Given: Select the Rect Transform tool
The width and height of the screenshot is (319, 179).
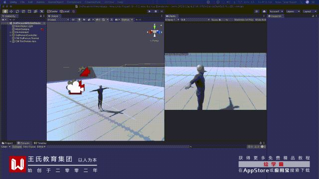Looking at the screenshot, I should coord(29,11).
